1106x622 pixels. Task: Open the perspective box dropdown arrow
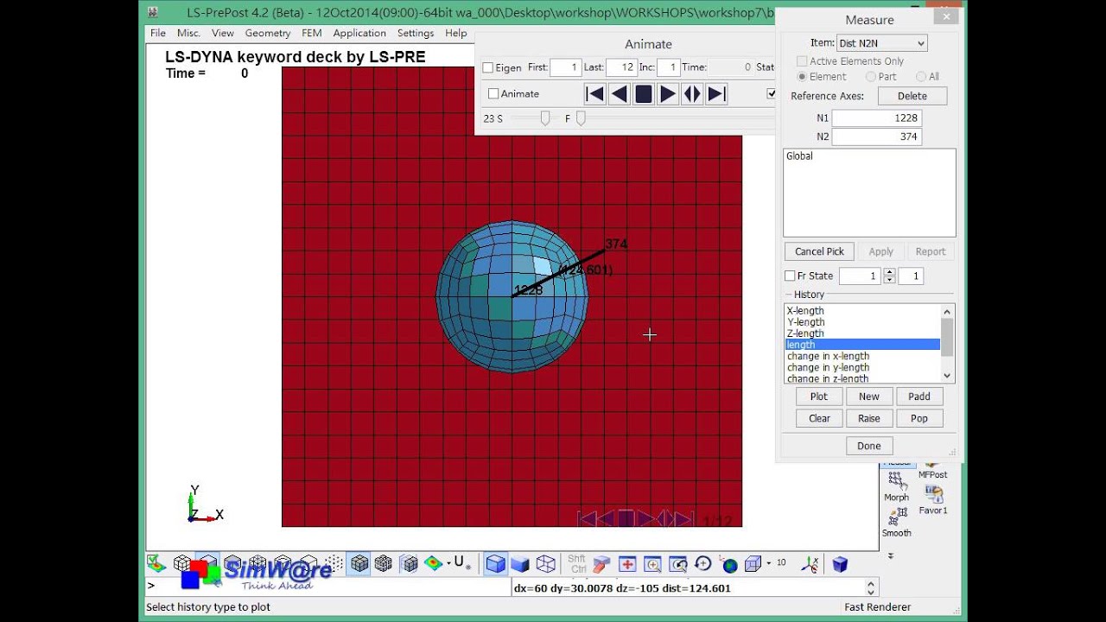768,564
